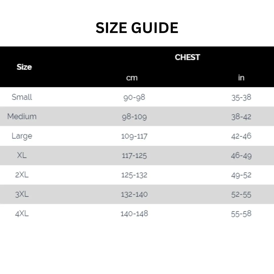Select the 2XL size label
Image resolution: width=274 pixels, height=274 pixels.
22,175
